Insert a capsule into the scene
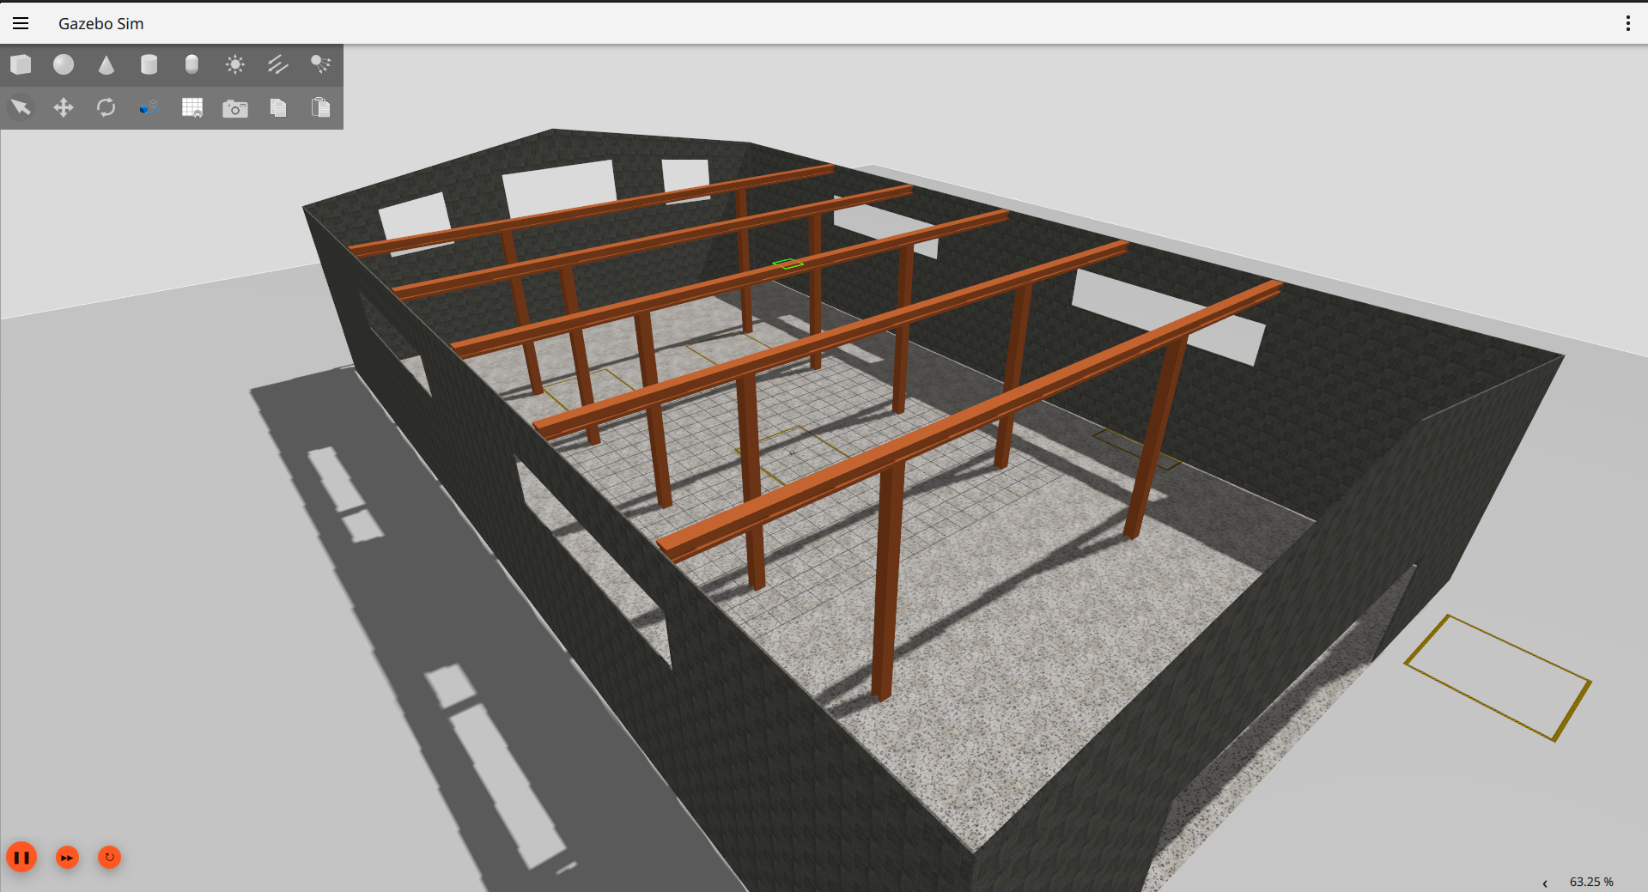 (192, 64)
